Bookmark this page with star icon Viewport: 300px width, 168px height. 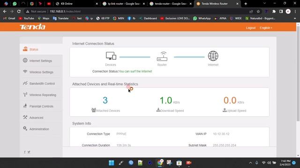pyautogui.click(x=258, y=11)
